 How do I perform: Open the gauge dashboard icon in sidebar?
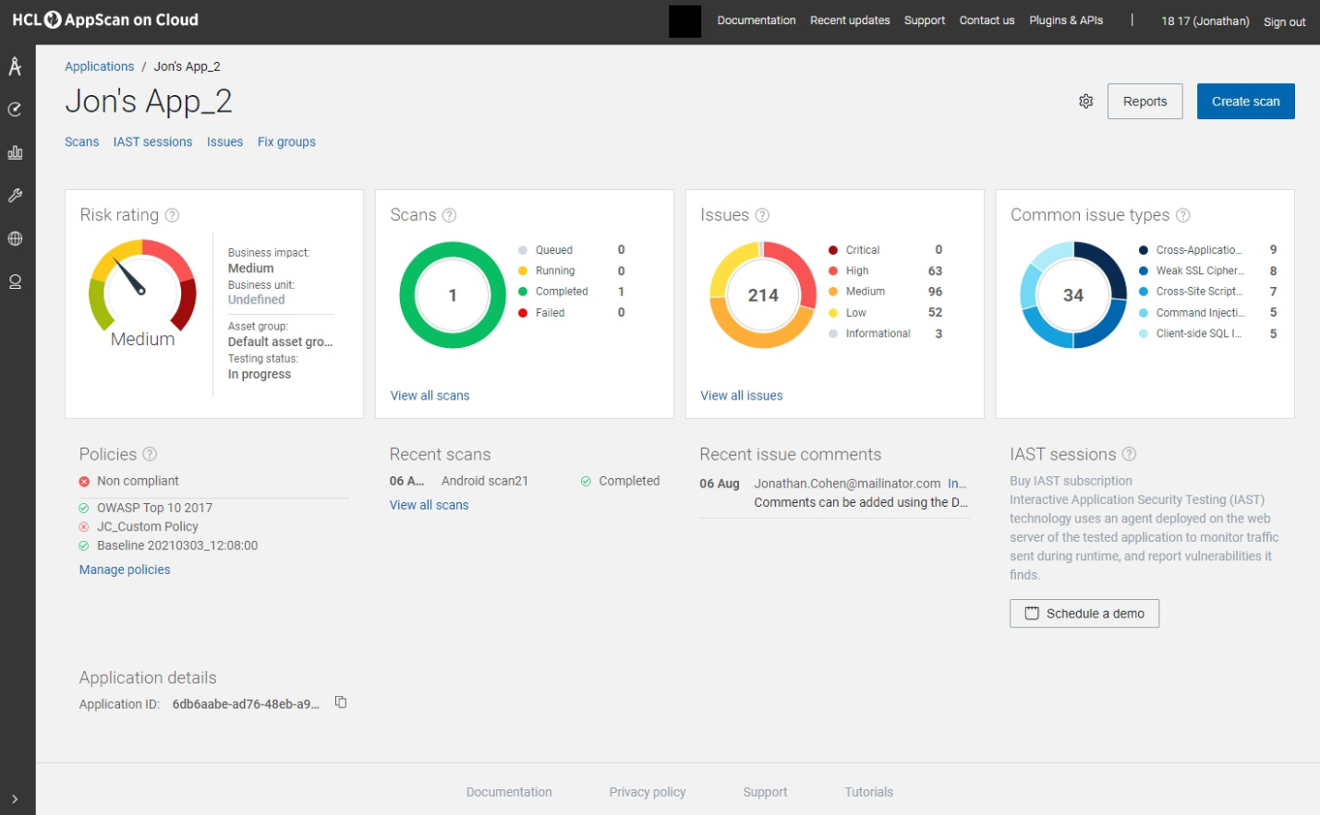click(15, 110)
